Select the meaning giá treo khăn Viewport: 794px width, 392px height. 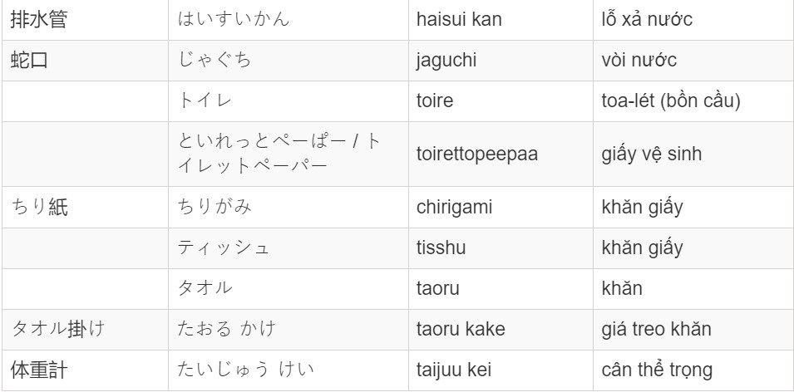656,329
